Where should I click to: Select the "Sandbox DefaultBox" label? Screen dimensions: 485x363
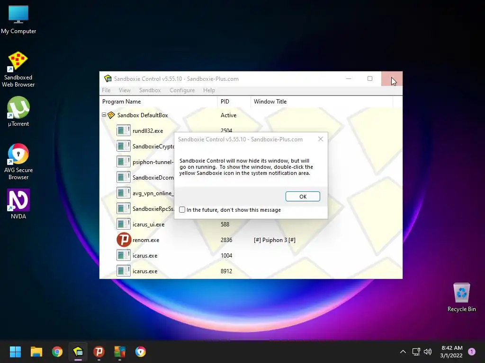(x=143, y=115)
